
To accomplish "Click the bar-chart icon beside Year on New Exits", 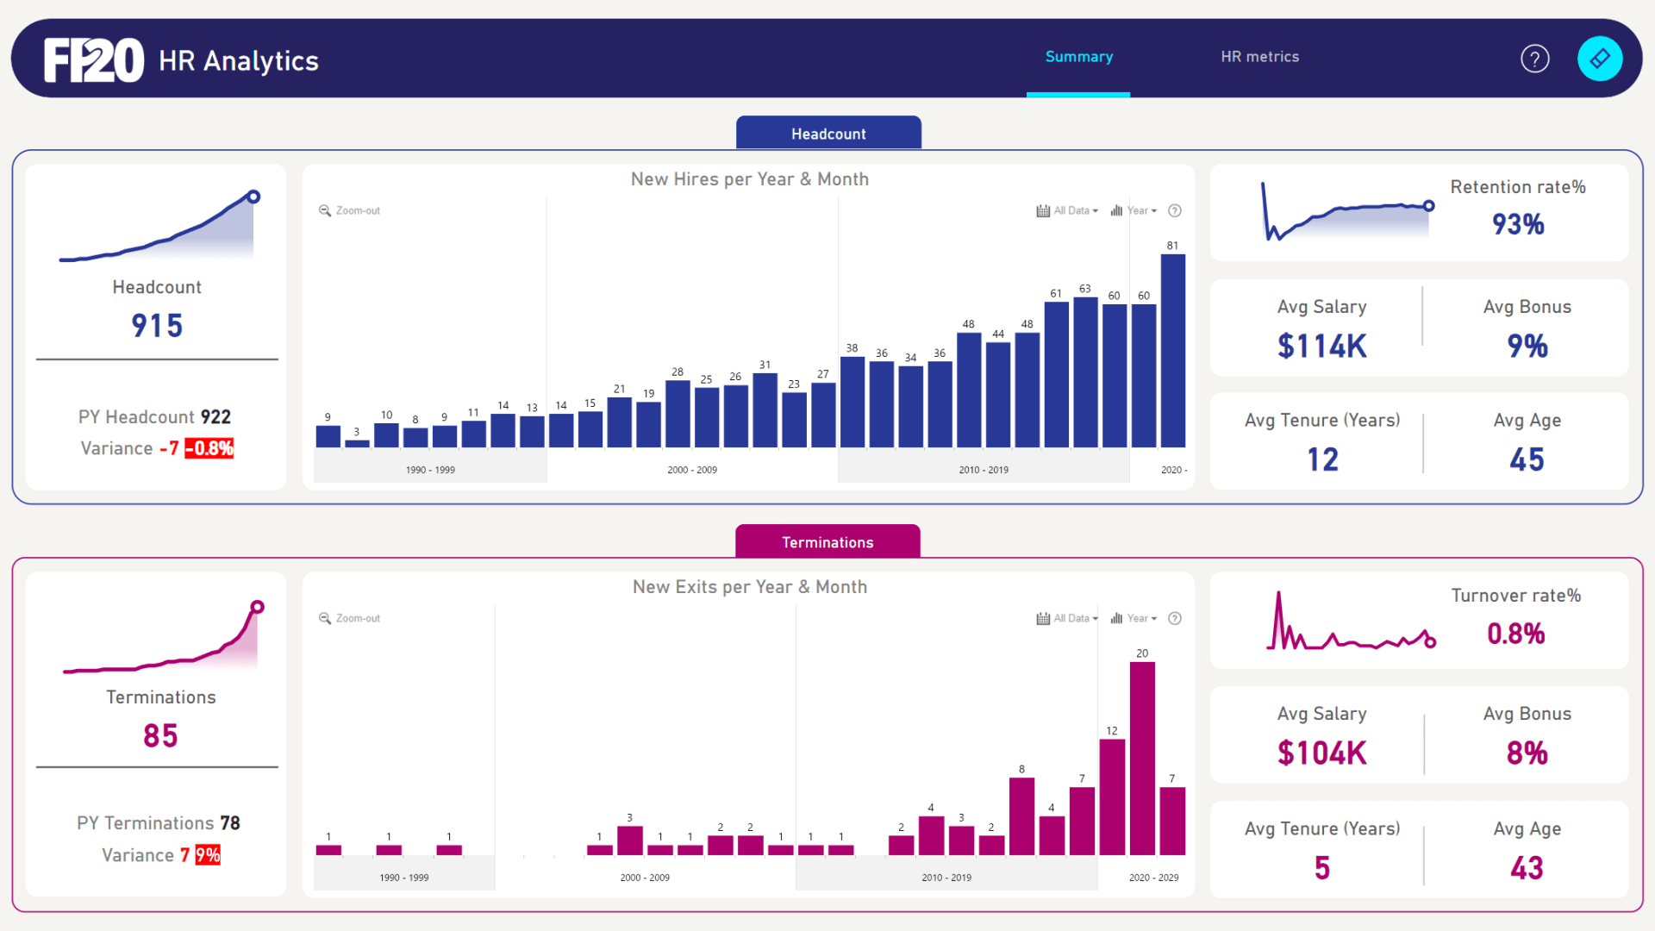I will (x=1114, y=618).
